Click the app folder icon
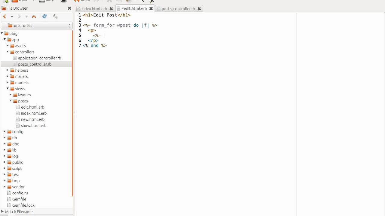Image resolution: width=385 pixels, height=216 pixels. click(9, 40)
